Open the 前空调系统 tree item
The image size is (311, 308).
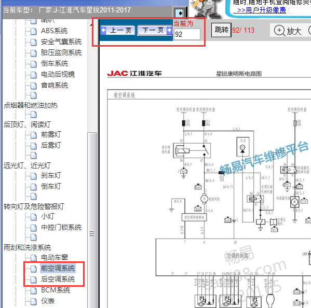58,268
